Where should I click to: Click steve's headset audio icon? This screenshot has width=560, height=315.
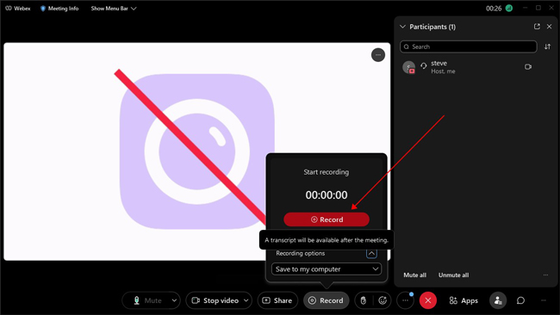click(x=424, y=66)
